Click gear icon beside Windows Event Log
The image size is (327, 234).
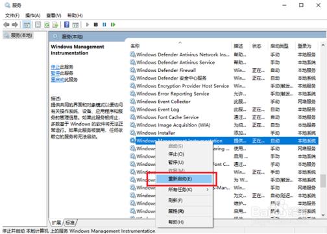click(x=132, y=109)
